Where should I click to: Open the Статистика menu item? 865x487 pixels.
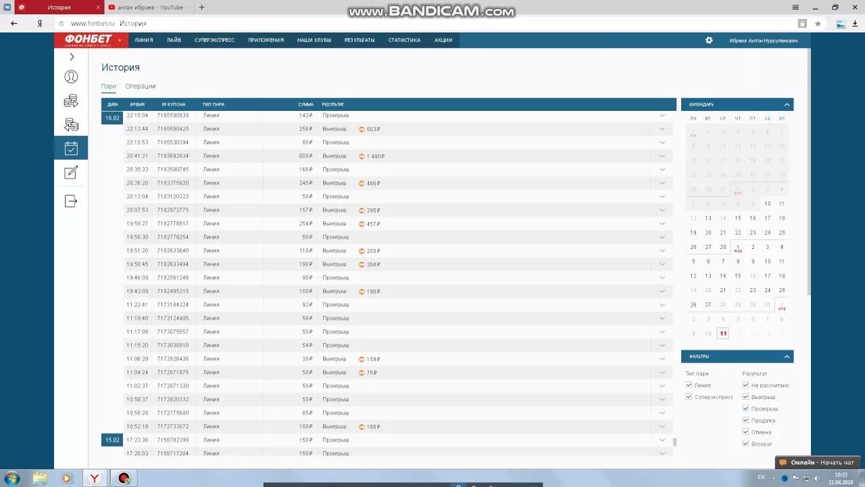[x=404, y=40]
